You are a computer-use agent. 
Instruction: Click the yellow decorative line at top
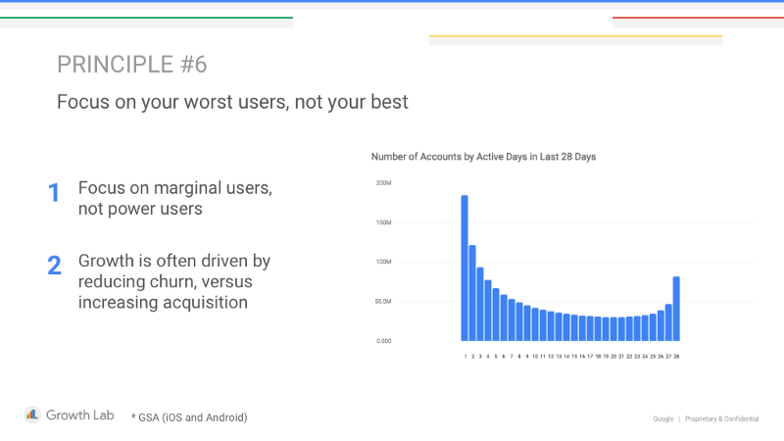tap(575, 37)
